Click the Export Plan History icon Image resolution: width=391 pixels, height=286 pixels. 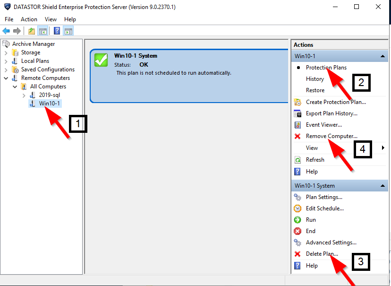297,113
